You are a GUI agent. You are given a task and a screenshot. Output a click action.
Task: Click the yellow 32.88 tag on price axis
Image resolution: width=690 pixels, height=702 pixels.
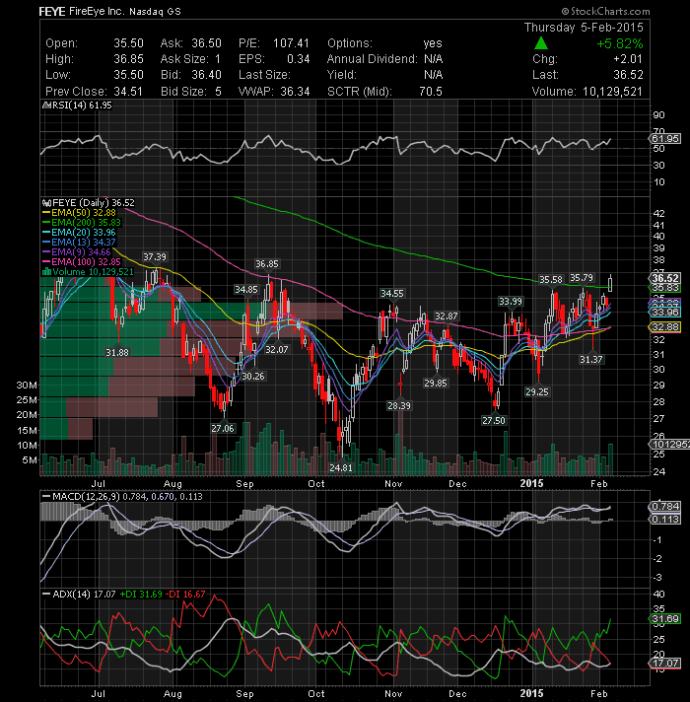(665, 326)
